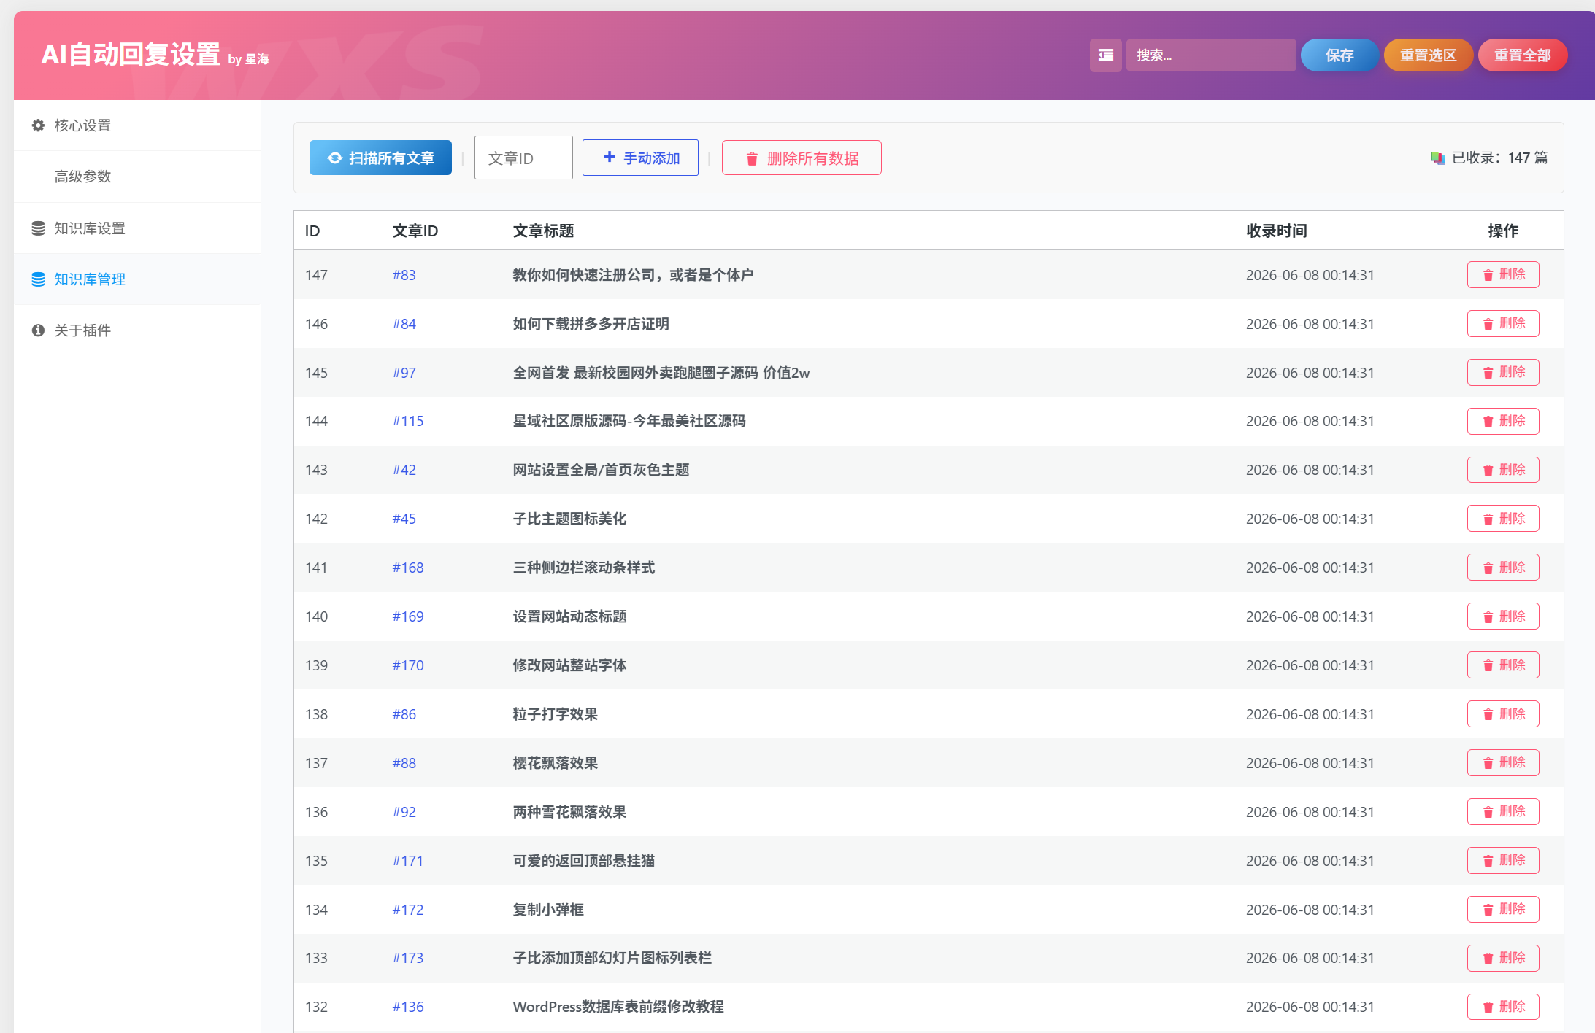Click the database icon beside 知识库设置

coord(38,228)
